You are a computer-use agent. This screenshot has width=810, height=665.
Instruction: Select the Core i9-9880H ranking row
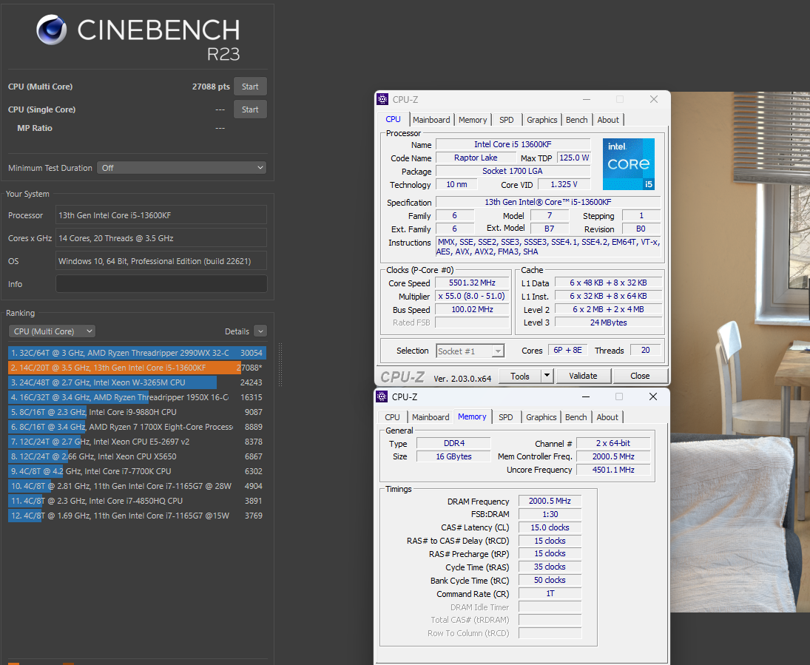pyautogui.click(x=137, y=412)
